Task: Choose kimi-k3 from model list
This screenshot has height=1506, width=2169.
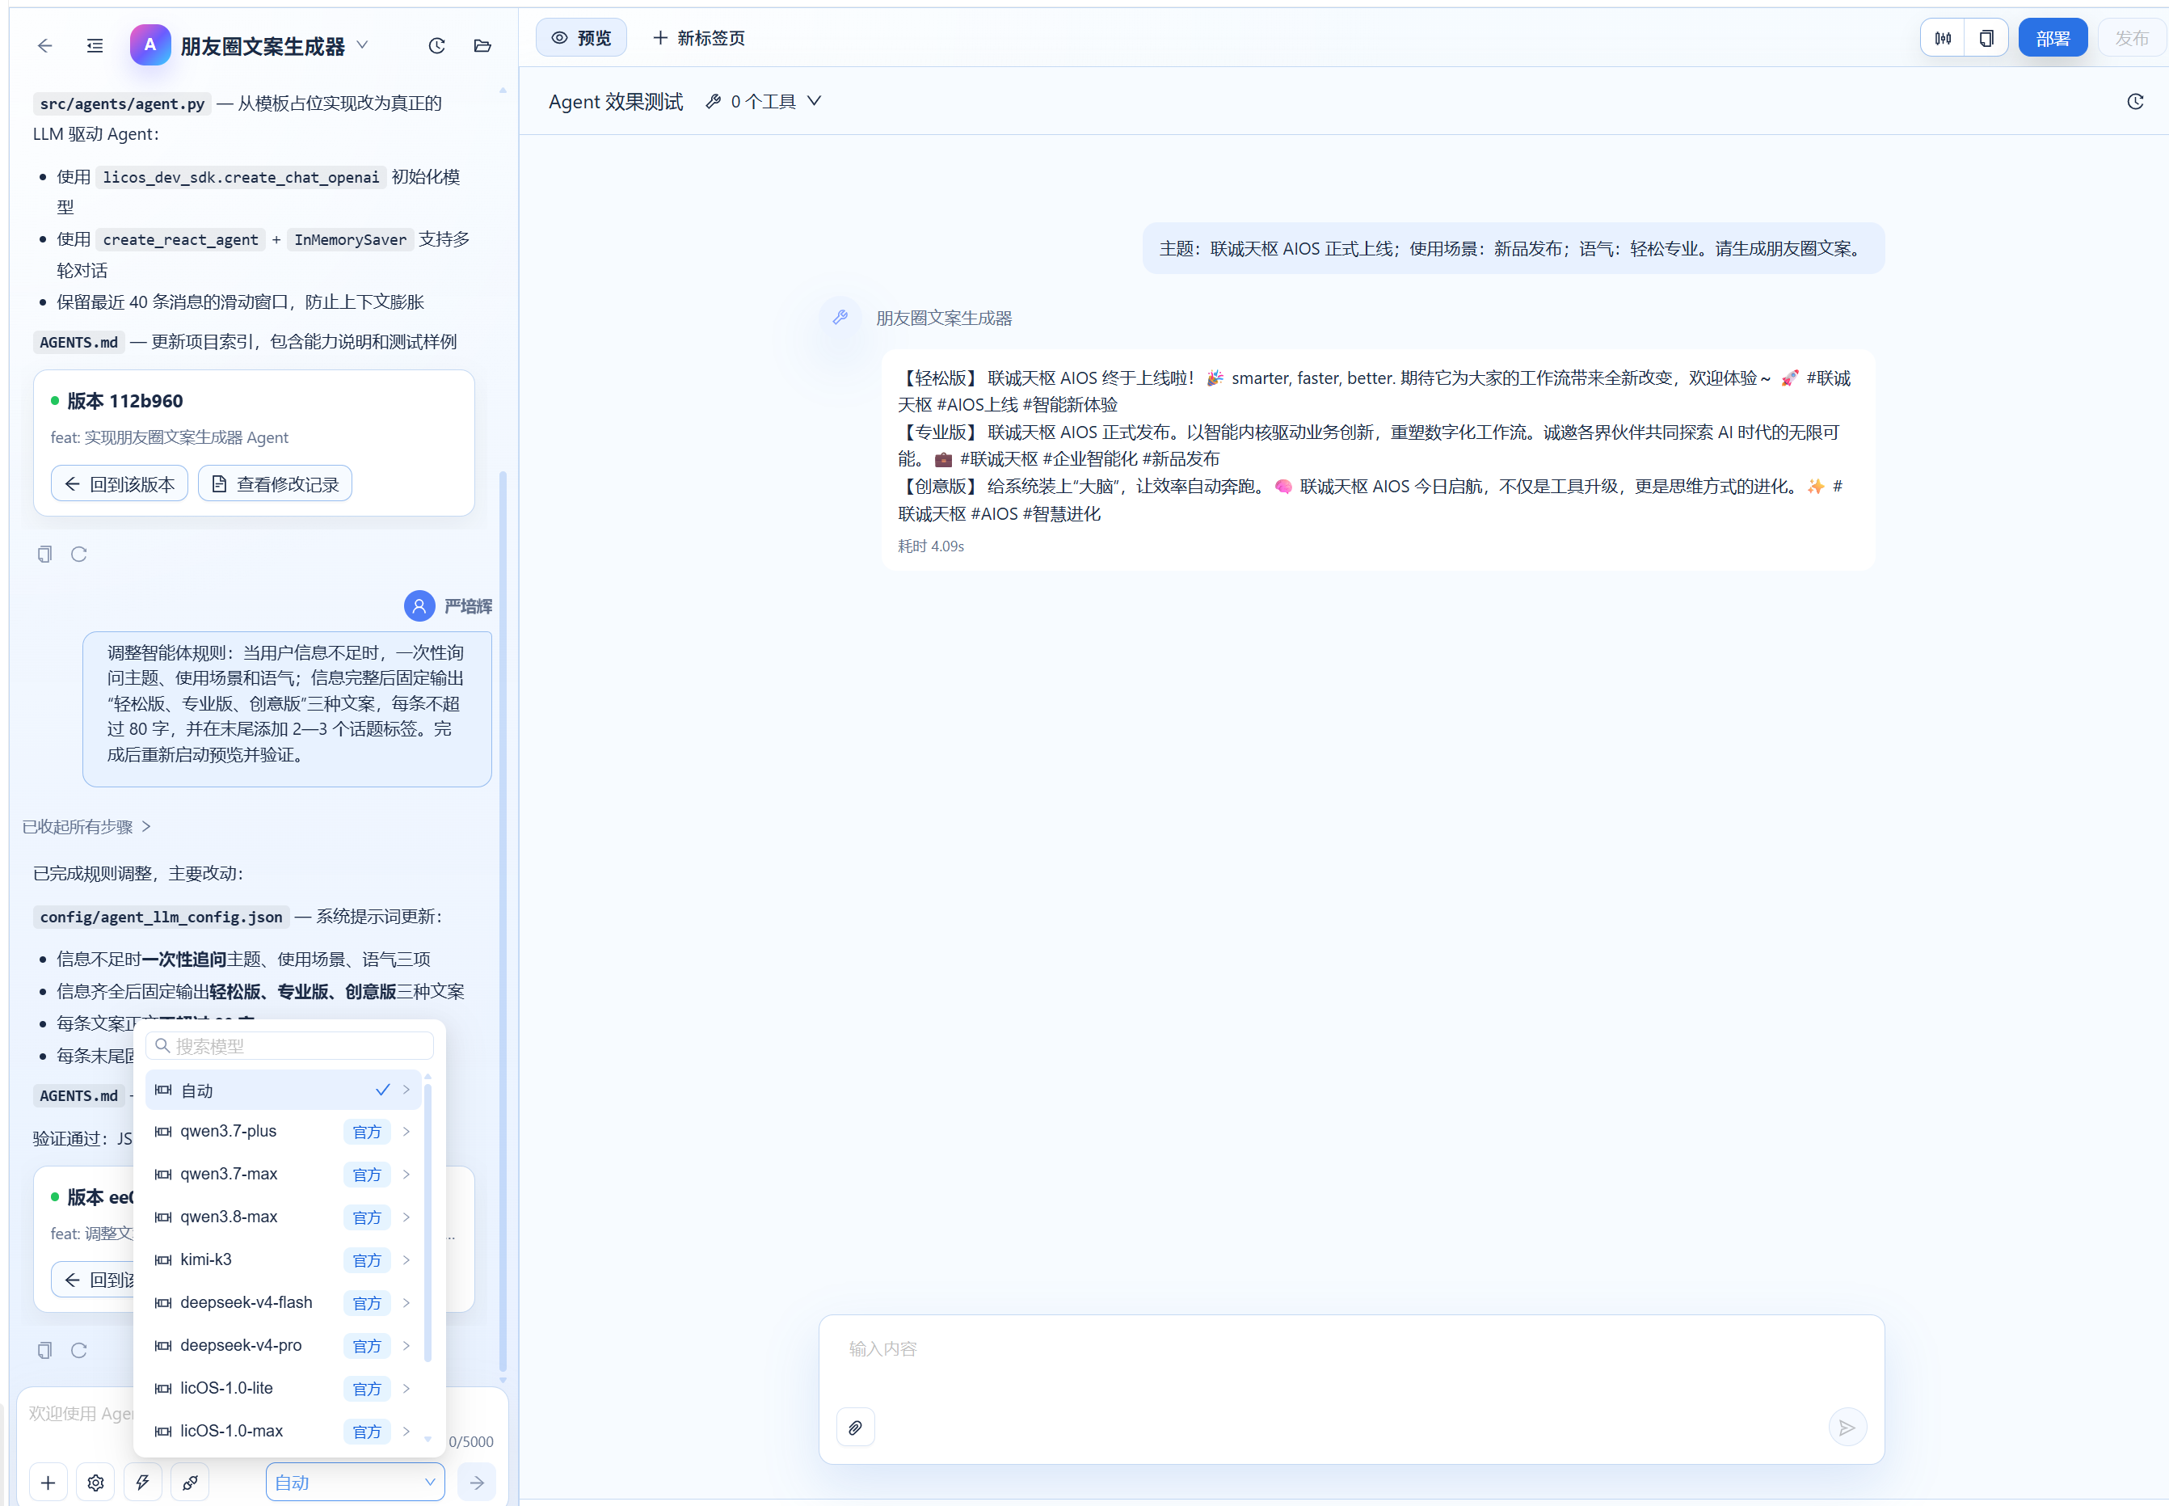Action: tap(283, 1259)
